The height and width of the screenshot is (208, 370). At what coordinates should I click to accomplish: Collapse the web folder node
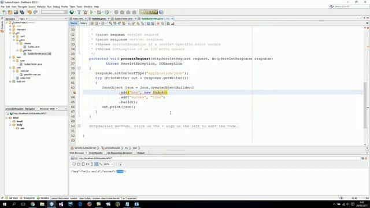click(10, 68)
